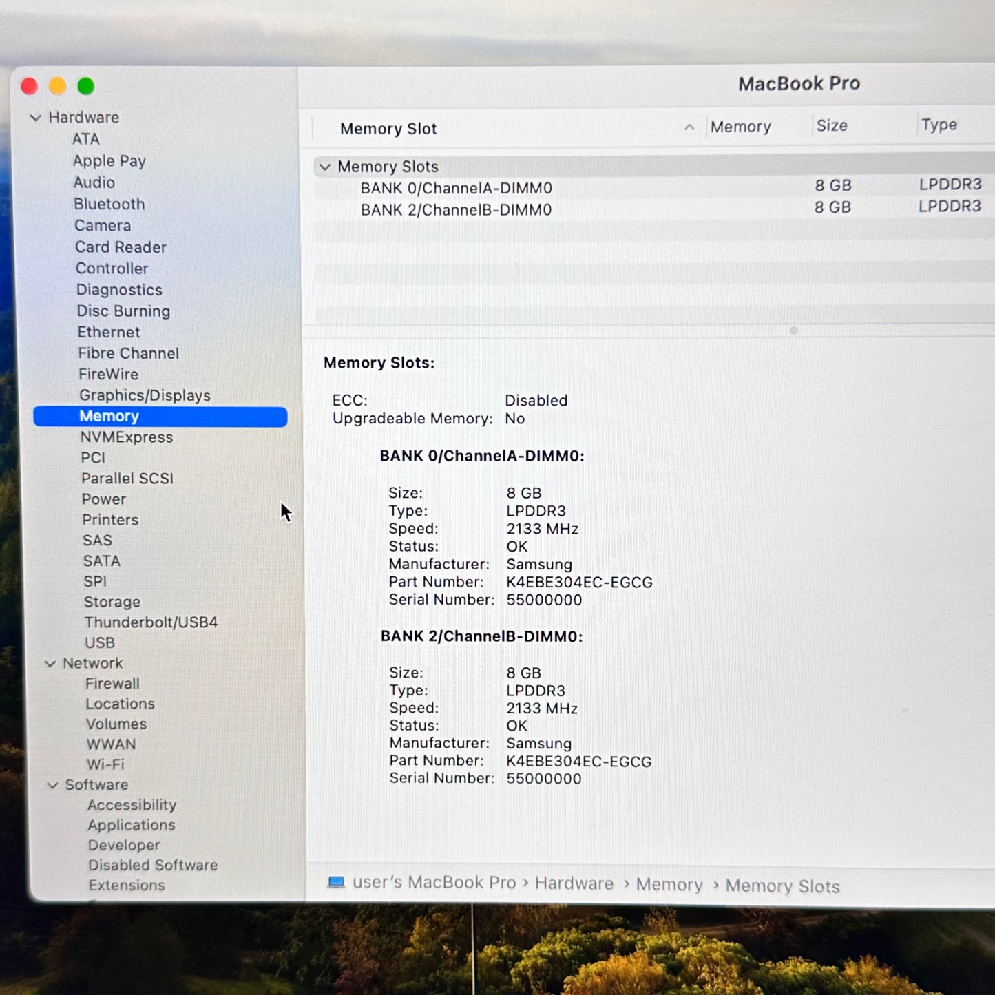The image size is (995, 995).
Task: Sort by Size column header
Action: pyautogui.click(x=832, y=125)
